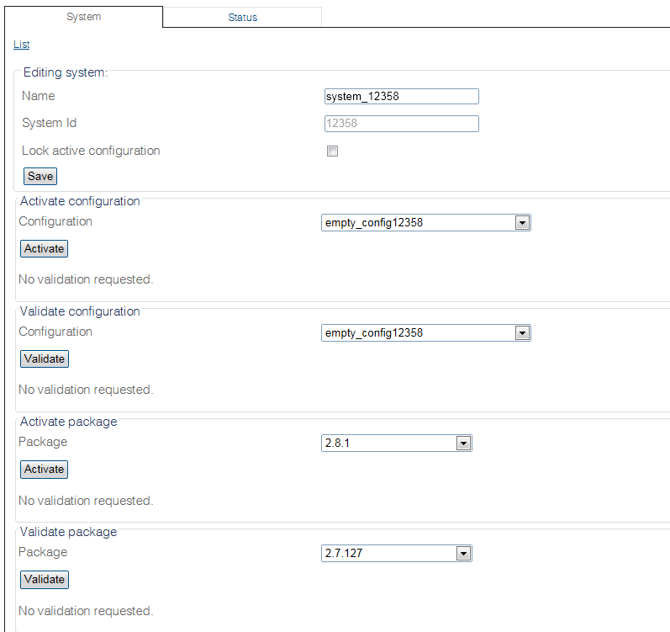Image resolution: width=670 pixels, height=632 pixels.
Task: Switch to the Status tab
Action: click(x=242, y=18)
